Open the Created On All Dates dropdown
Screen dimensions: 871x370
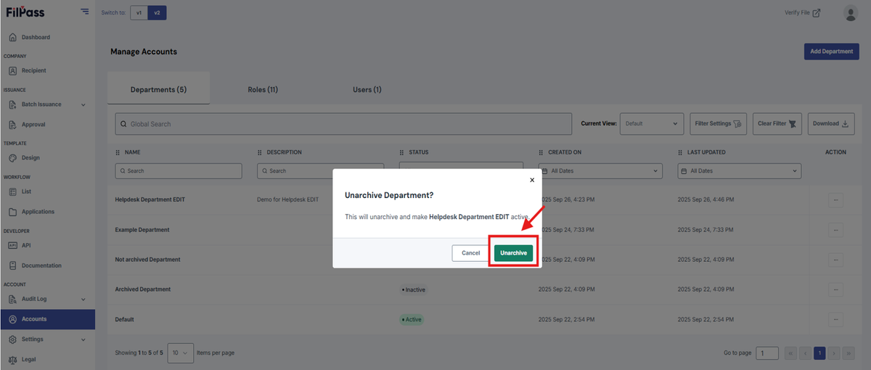click(600, 170)
